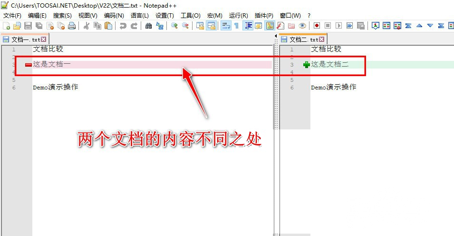Toggle indent guide display
The height and width of the screenshot is (236, 454).
248,26
